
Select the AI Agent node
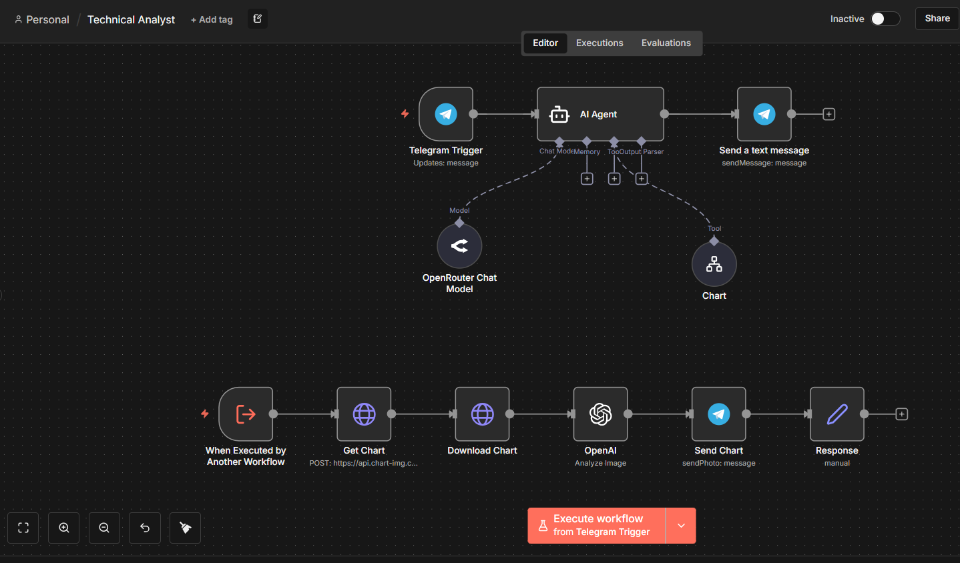click(x=599, y=113)
